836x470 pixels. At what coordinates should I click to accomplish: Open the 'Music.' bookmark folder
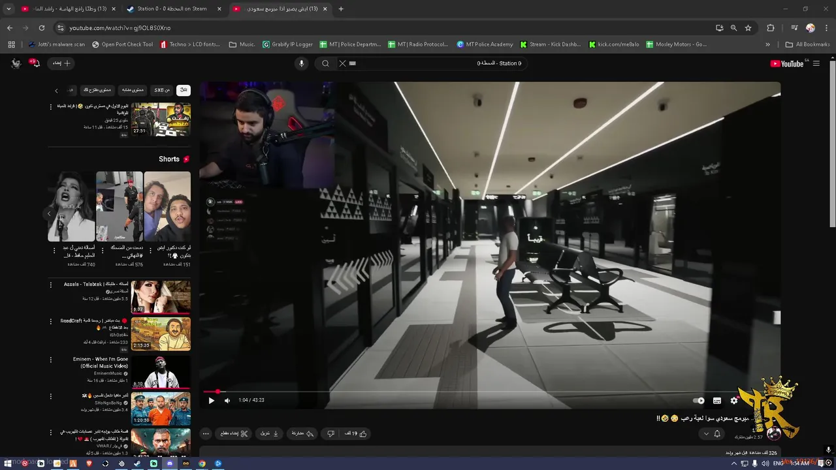[x=242, y=44]
